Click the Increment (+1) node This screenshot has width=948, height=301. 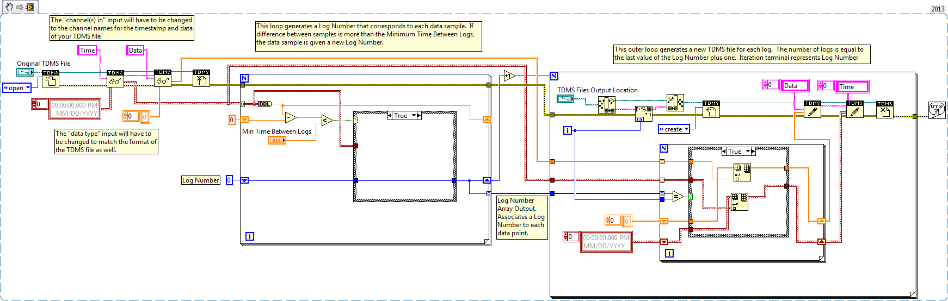pyautogui.click(x=509, y=76)
